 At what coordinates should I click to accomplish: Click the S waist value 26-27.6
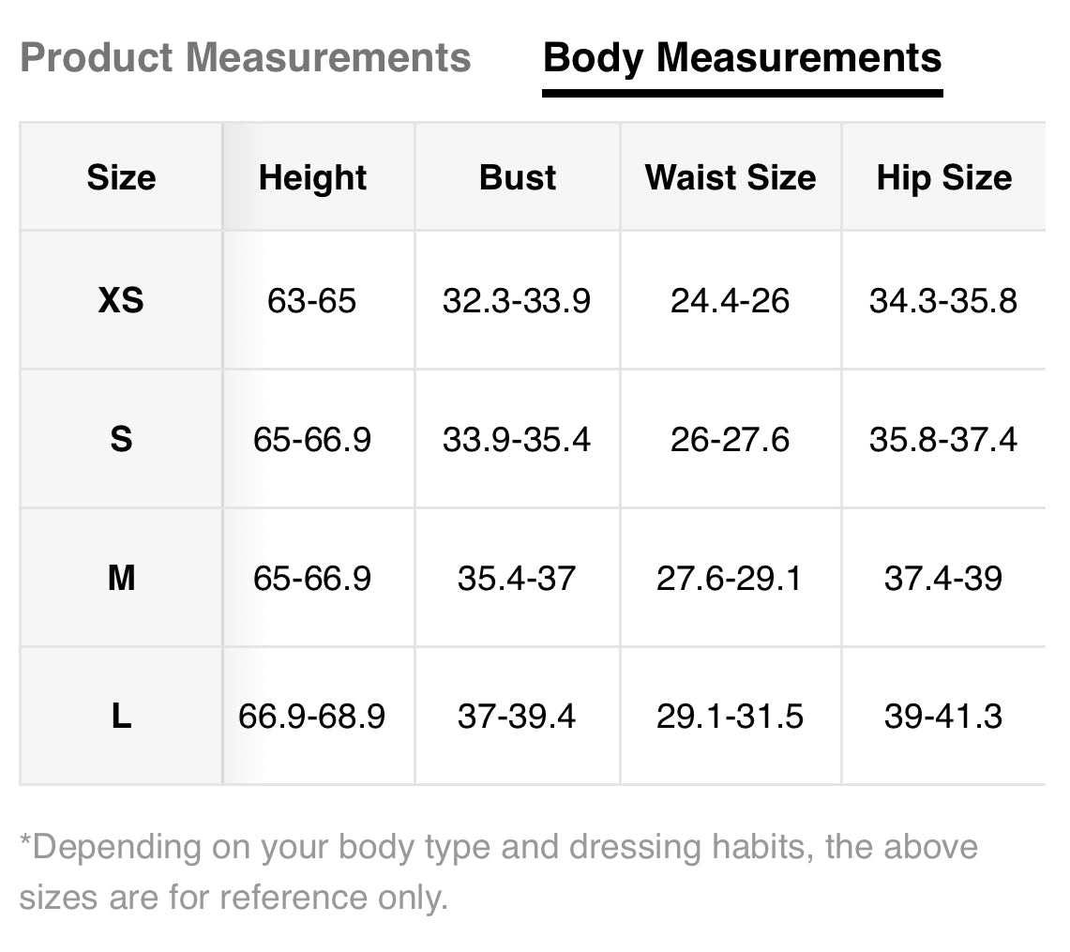coord(730,439)
